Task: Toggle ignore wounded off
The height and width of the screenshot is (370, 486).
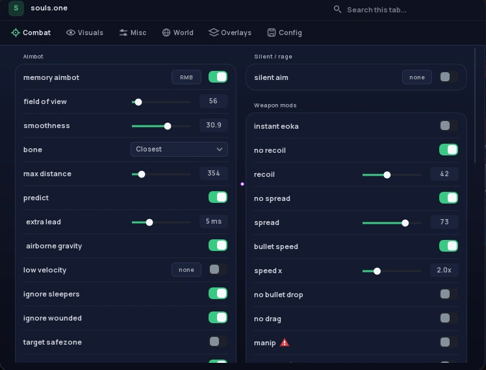Action: [x=218, y=317]
